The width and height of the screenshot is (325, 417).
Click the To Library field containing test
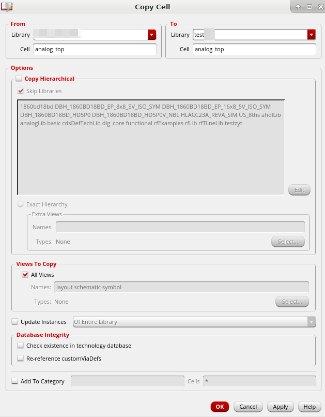tap(250, 35)
